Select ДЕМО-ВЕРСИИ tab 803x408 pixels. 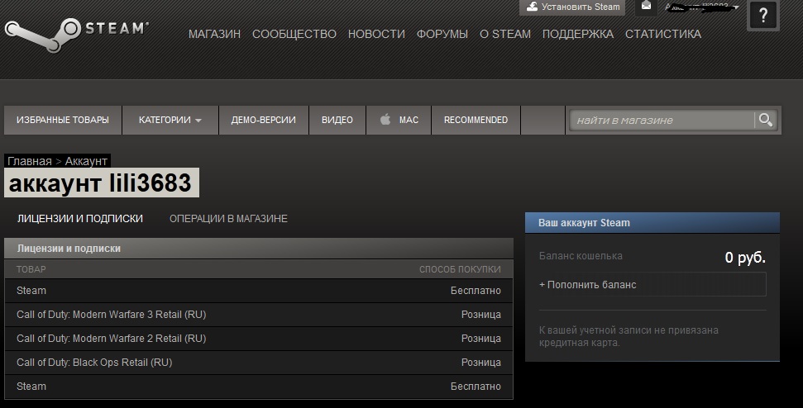(263, 120)
